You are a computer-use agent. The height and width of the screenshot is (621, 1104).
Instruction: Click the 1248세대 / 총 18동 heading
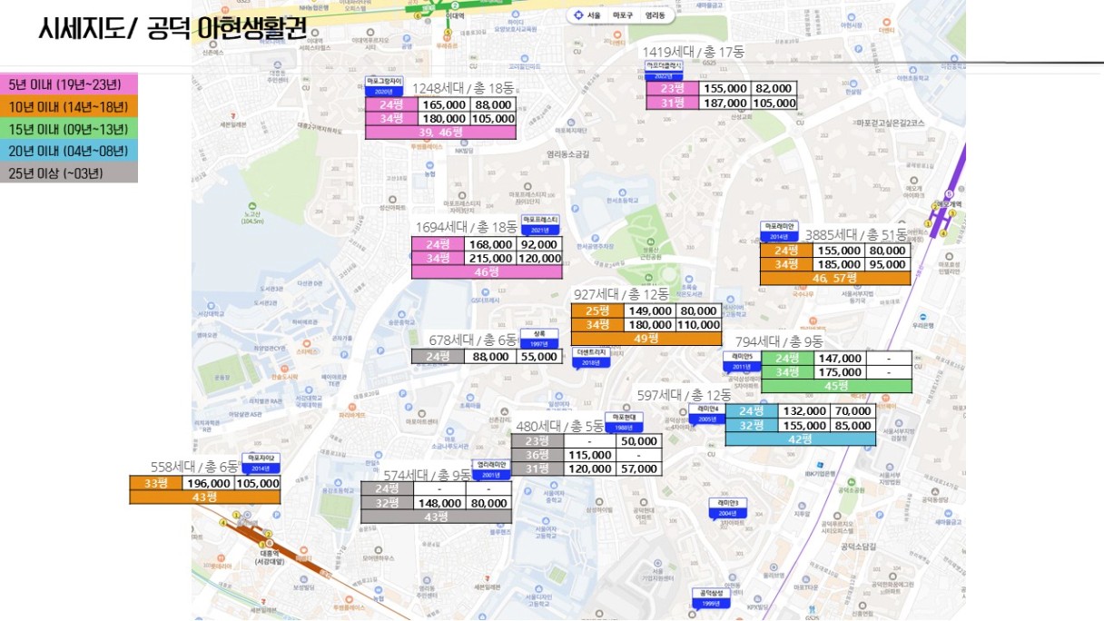(x=464, y=88)
